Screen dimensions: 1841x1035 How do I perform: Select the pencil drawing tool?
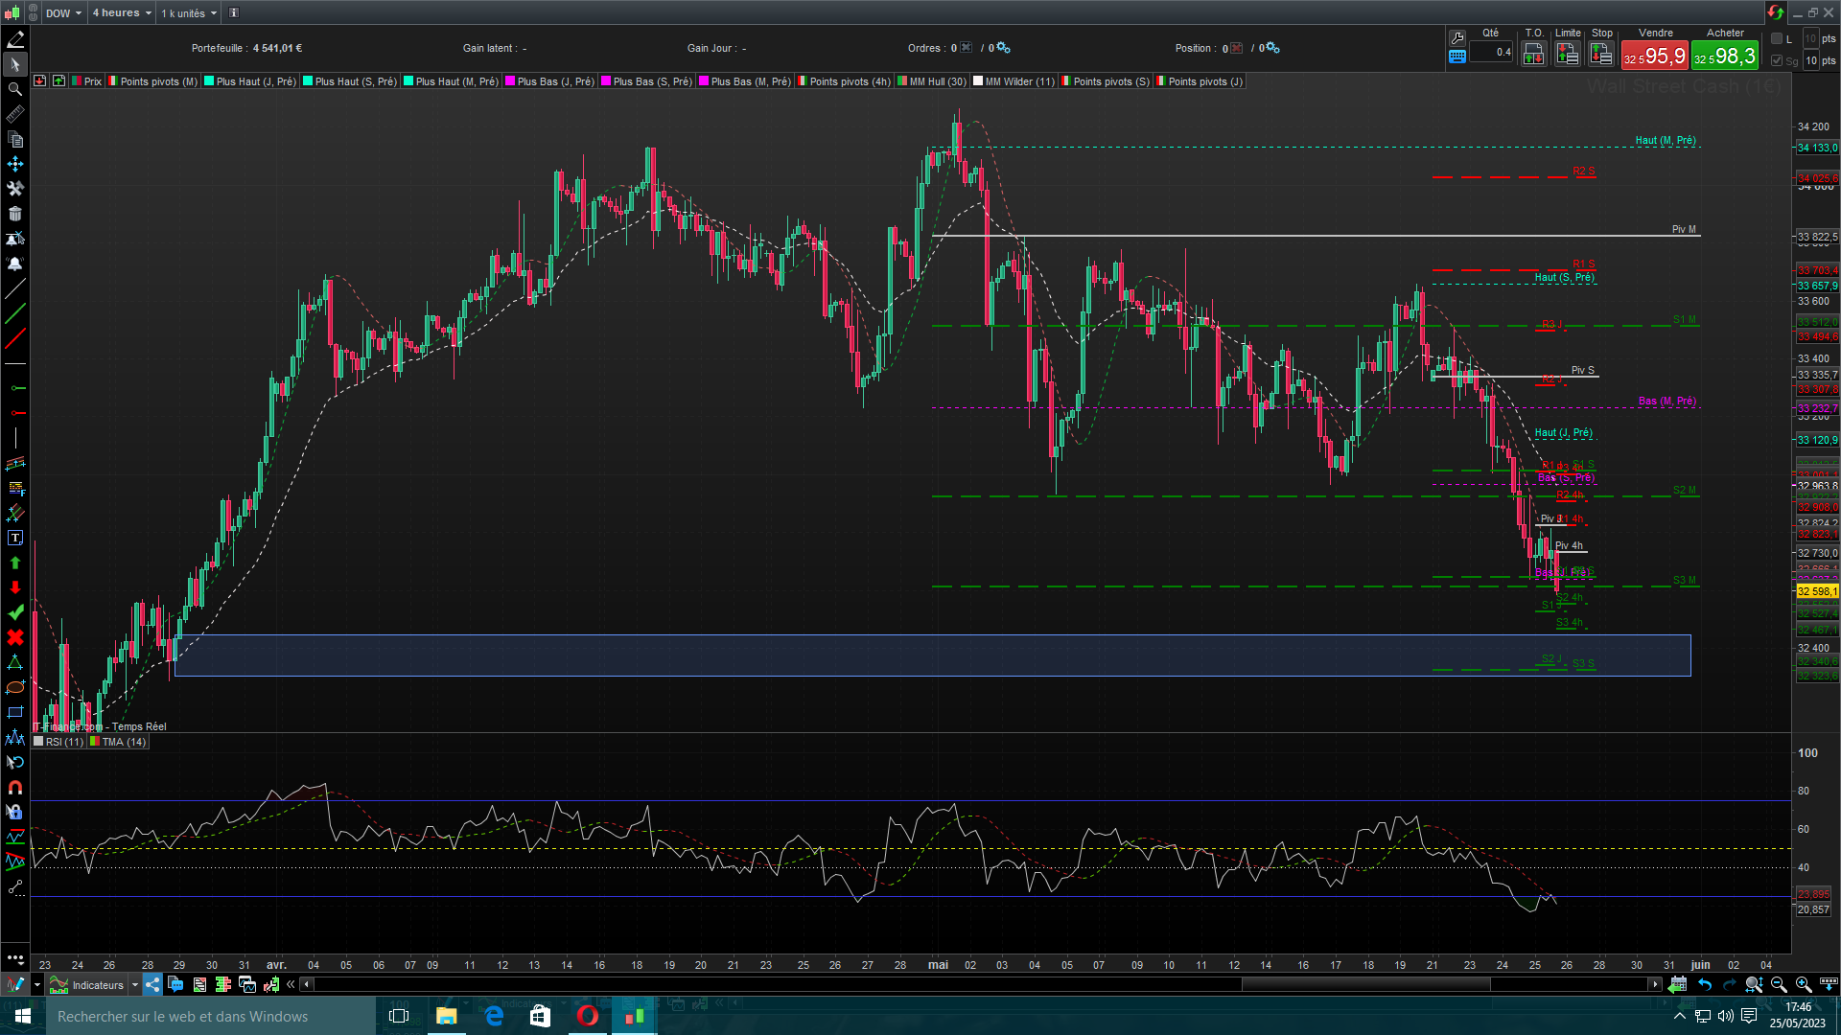[15, 39]
